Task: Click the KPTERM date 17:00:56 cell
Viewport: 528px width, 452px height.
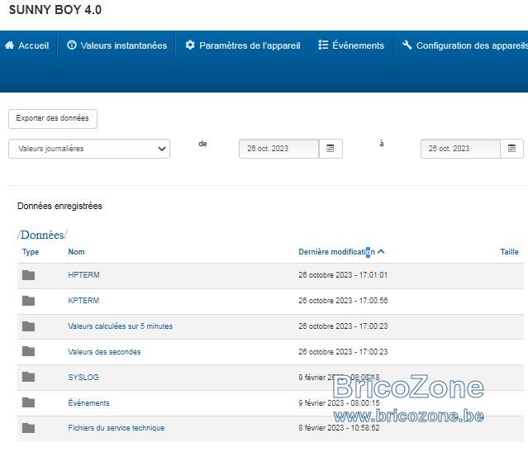Action: [x=343, y=301]
